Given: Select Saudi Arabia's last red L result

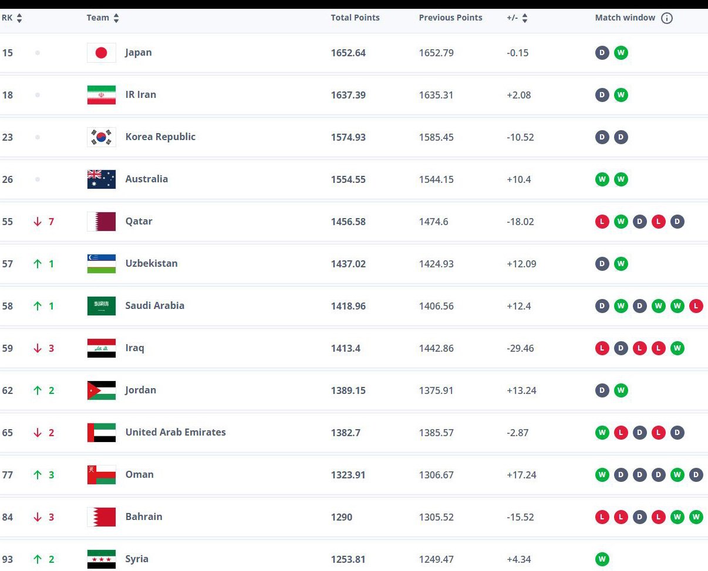Looking at the screenshot, I should tap(696, 306).
